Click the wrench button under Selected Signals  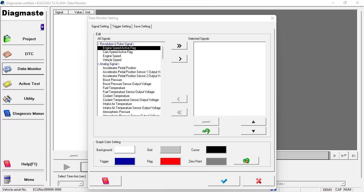206,122
